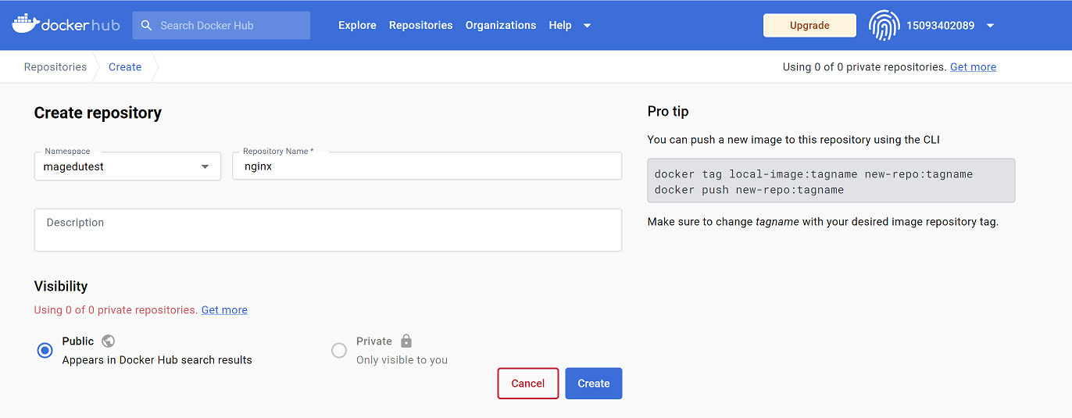This screenshot has width=1072, height=418.
Task: Select the Public visibility radio button
Action: click(45, 351)
